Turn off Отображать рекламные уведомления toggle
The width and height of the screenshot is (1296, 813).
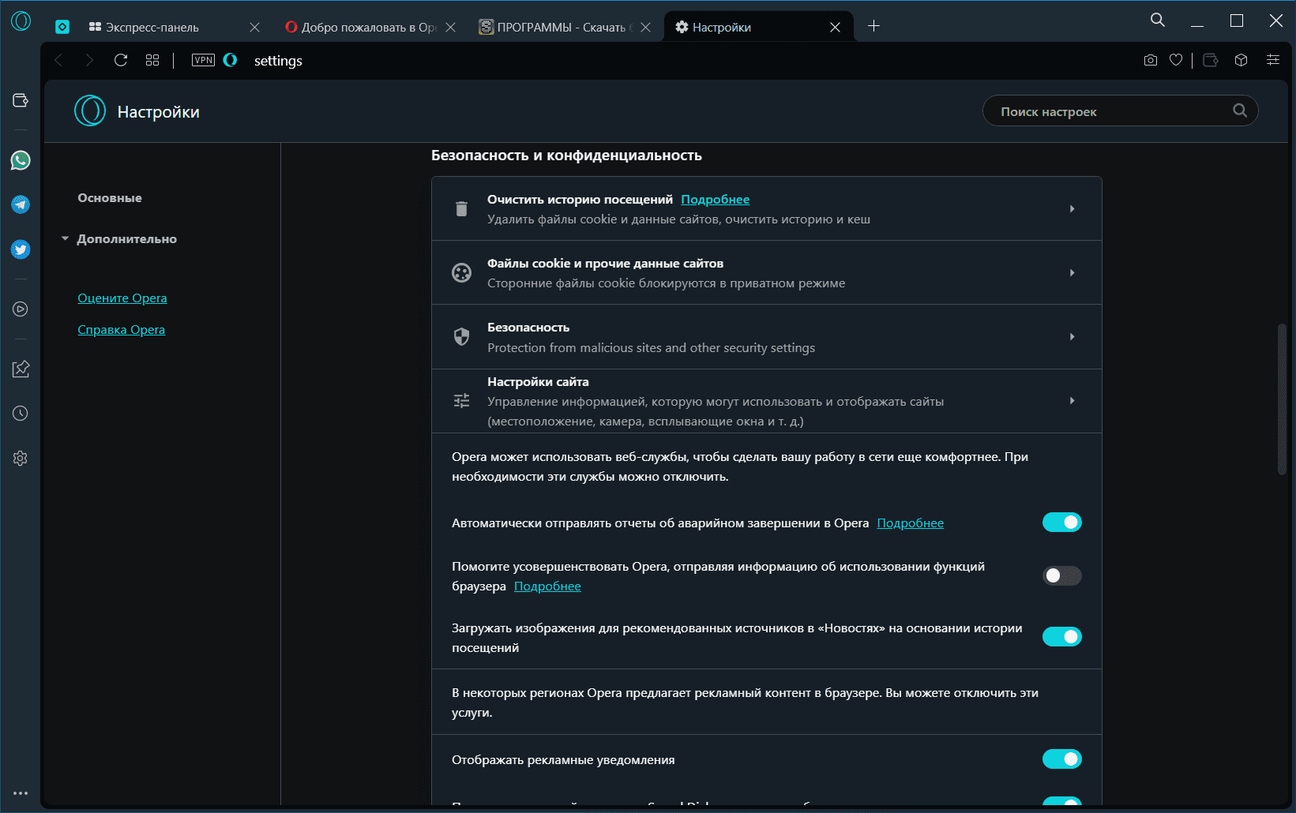[x=1062, y=759]
